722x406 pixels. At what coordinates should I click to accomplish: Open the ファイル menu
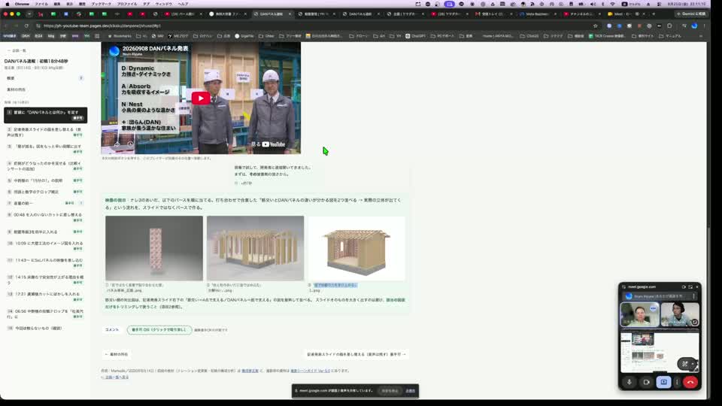41,4
